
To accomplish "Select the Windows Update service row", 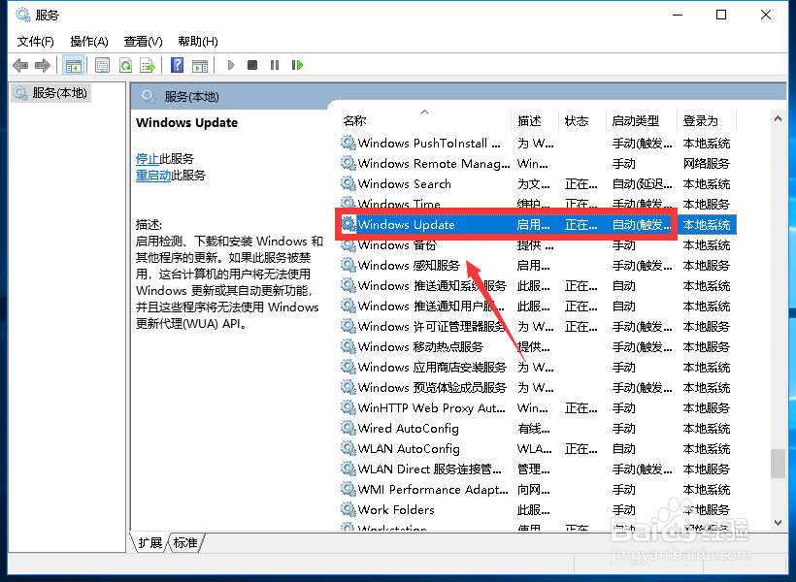I will [538, 224].
